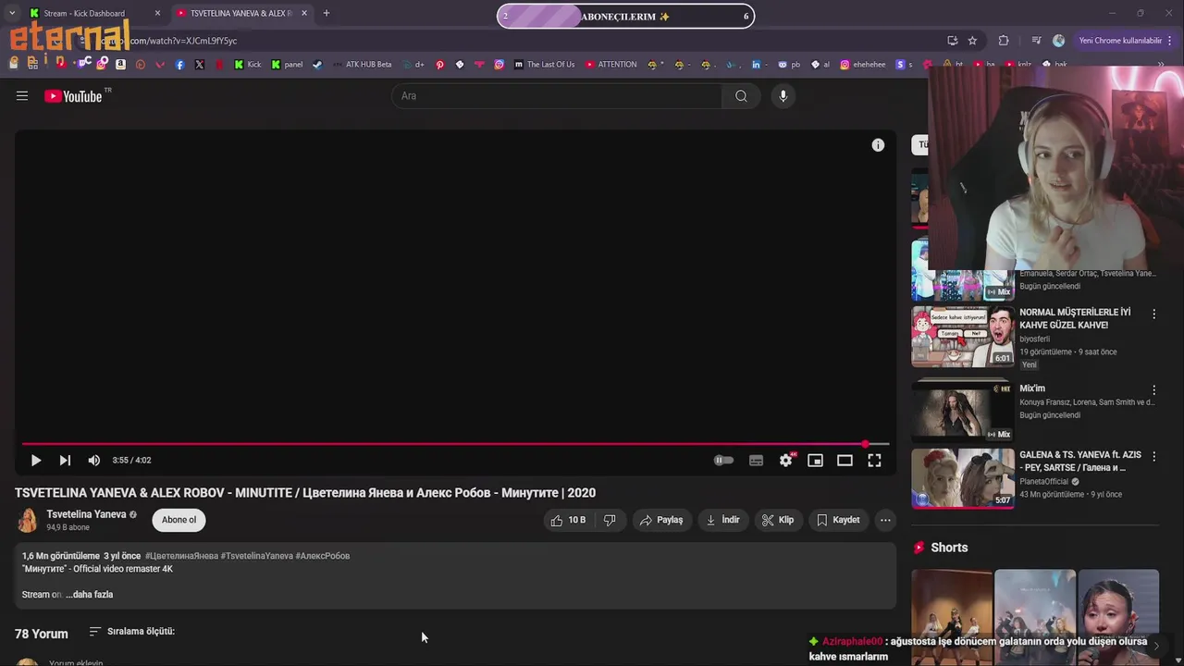
Task: Select the TSVETELINA YANEVA & ALEX browser tab
Action: pos(240,13)
